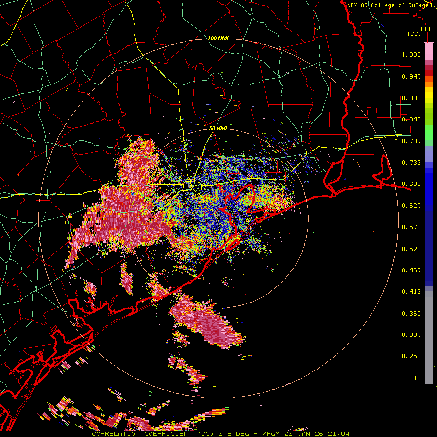Click the 20 JAN 26 date text
This screenshot has height=437, width=437.
[x=303, y=434]
